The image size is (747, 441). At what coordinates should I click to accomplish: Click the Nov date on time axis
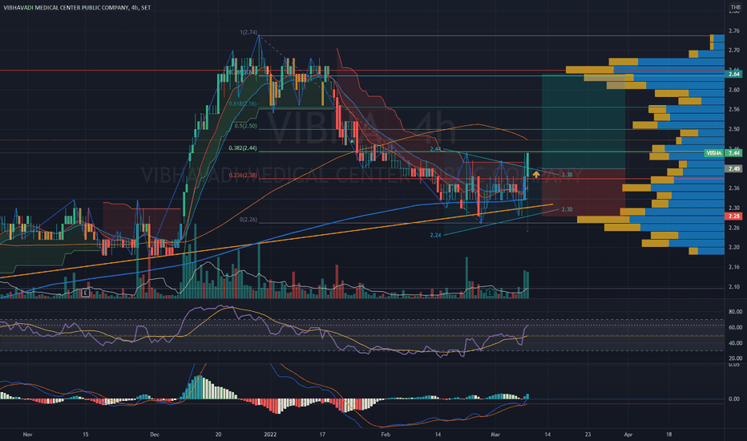point(27,435)
